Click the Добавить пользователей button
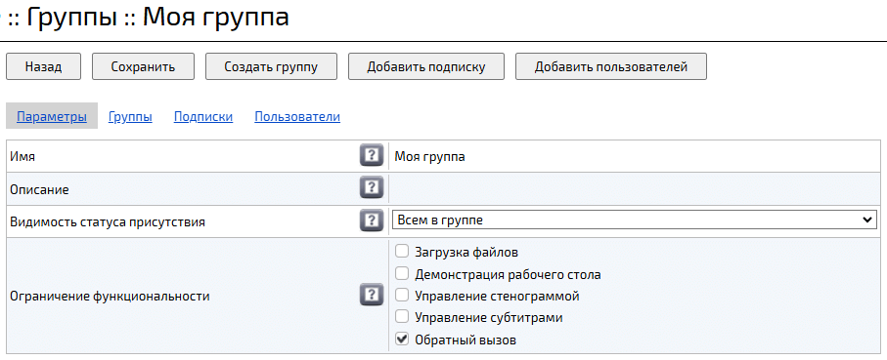This screenshot has height=360, width=887. click(611, 66)
